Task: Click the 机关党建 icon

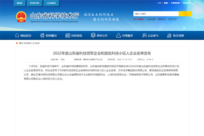Action: coord(169,35)
